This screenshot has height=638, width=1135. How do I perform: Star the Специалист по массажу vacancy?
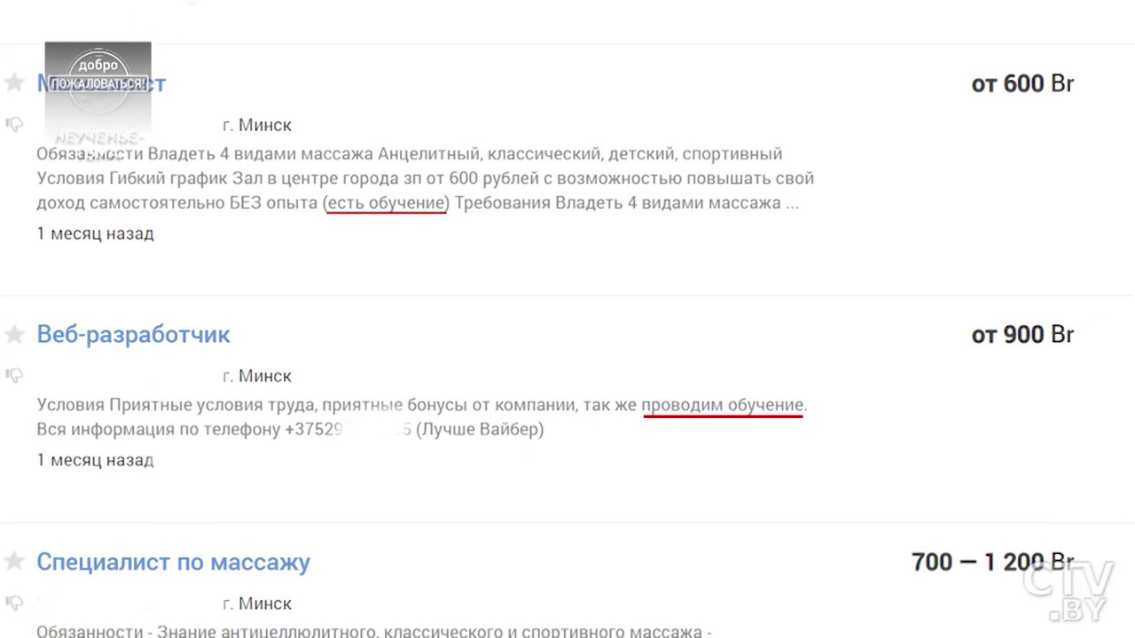tap(13, 561)
